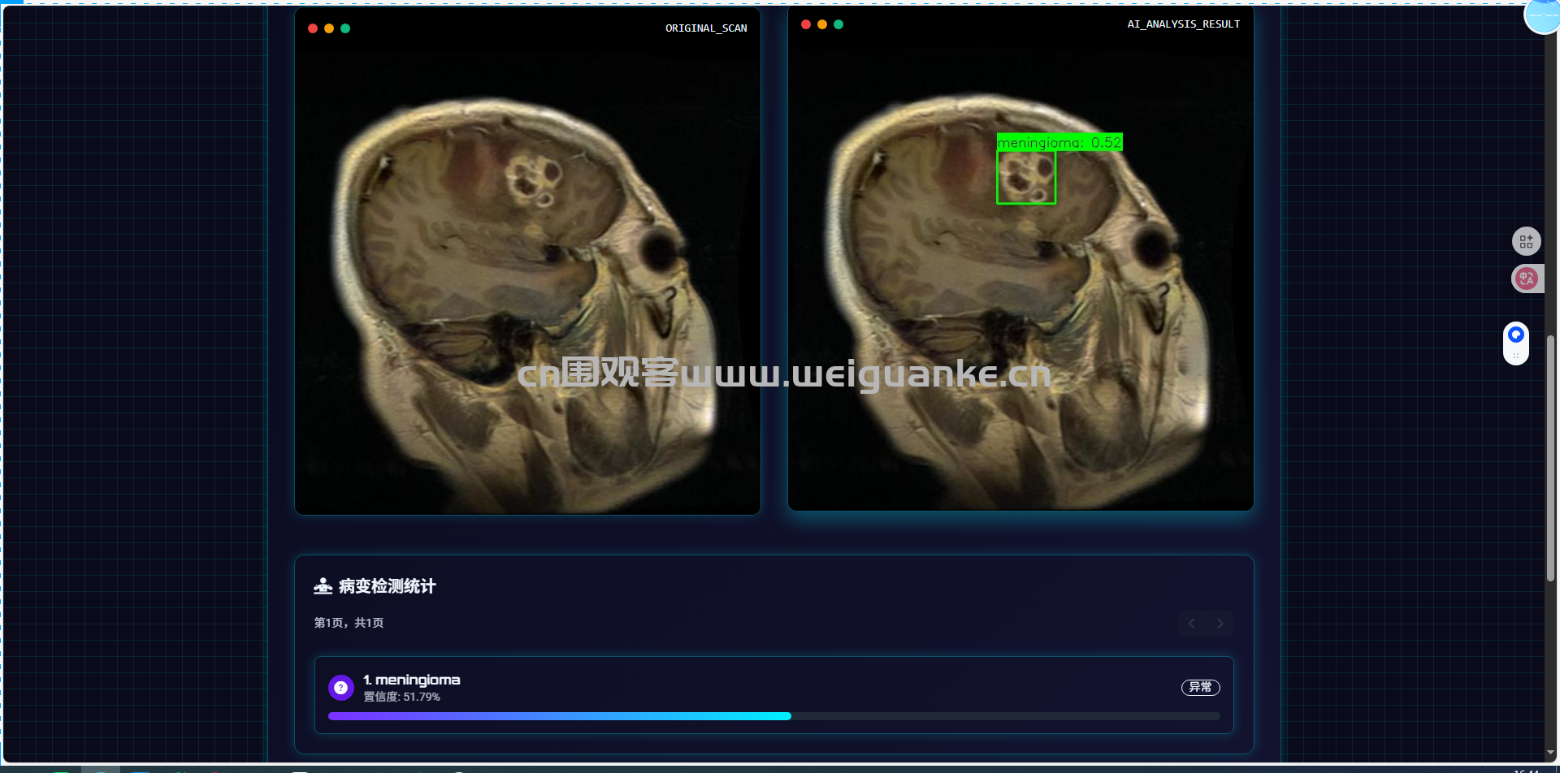The image size is (1560, 773).
Task: Open the grid apps sidebar icon
Action: [x=1526, y=241]
